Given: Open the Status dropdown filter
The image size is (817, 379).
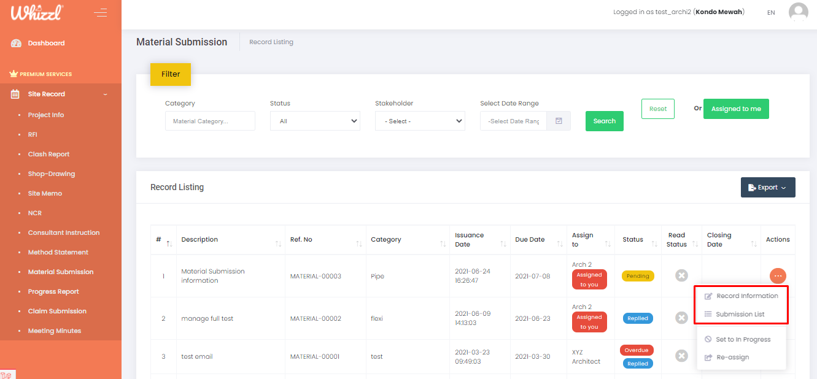Looking at the screenshot, I should coord(315,121).
